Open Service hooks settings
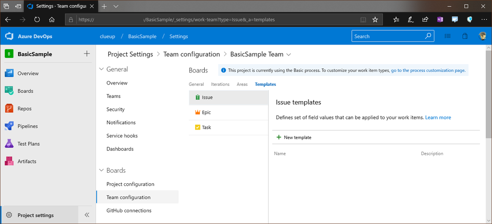The height and width of the screenshot is (224, 492). click(122, 136)
